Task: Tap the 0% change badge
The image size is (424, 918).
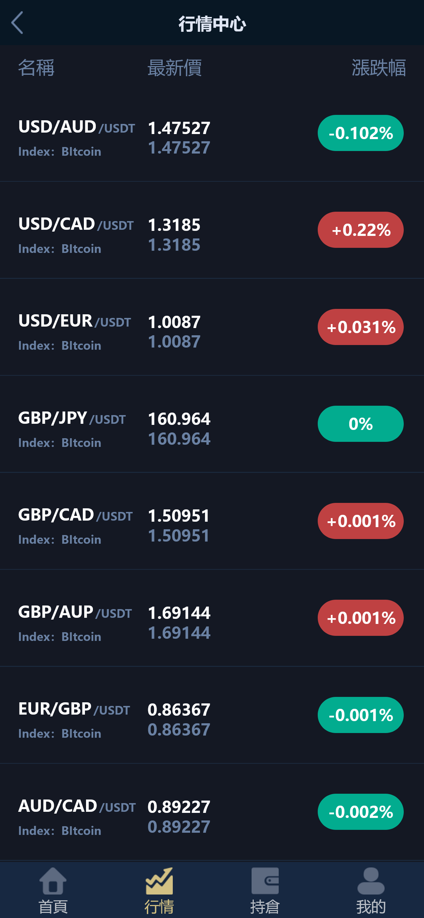Action: pyautogui.click(x=360, y=424)
